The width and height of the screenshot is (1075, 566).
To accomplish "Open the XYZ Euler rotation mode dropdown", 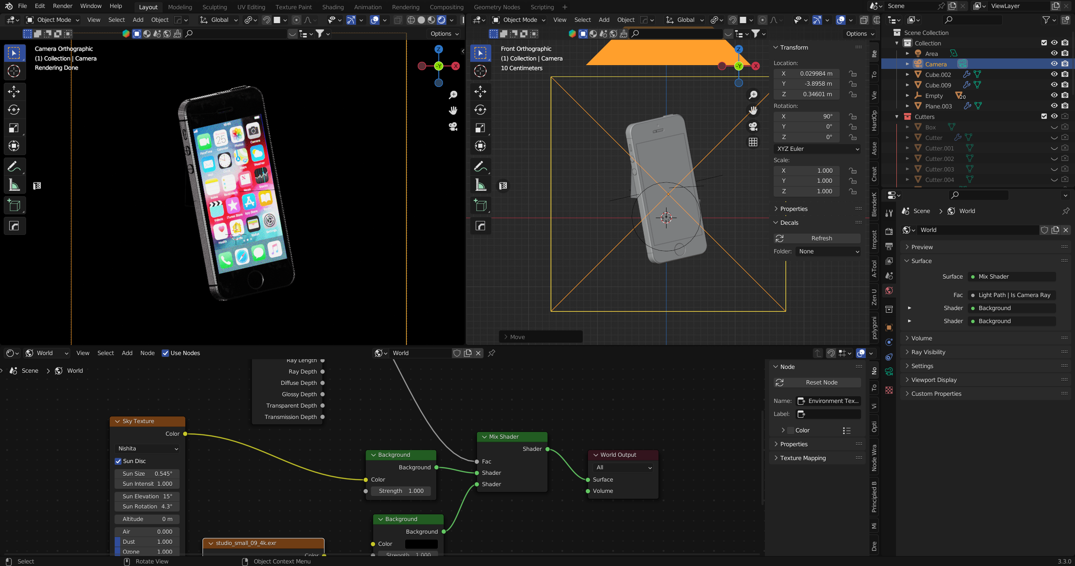I will 817,149.
